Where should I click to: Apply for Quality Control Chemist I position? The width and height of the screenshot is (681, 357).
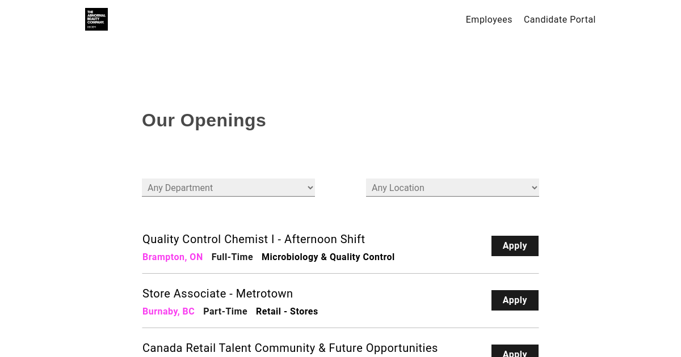[515, 246]
